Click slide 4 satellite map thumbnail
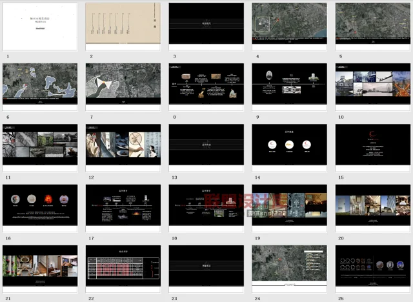 click(x=289, y=24)
